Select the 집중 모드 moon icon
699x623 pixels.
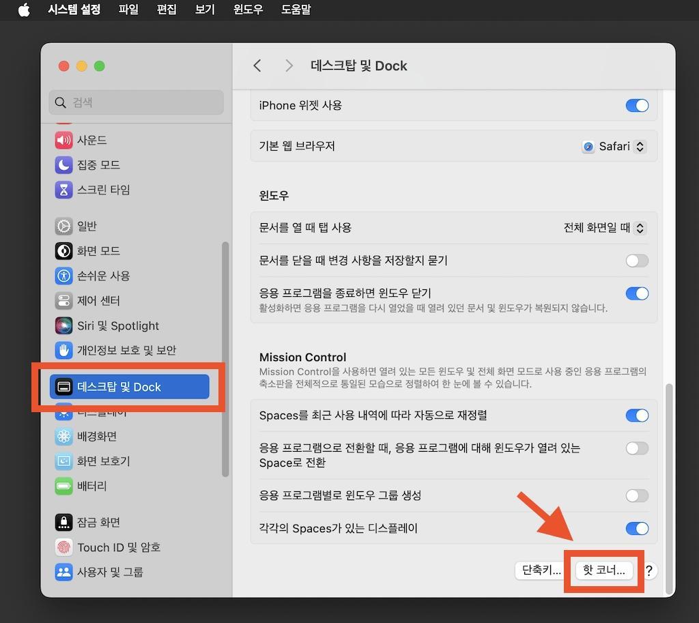(63, 165)
